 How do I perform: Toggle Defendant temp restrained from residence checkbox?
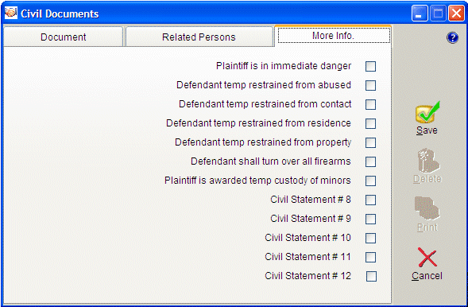pos(370,123)
